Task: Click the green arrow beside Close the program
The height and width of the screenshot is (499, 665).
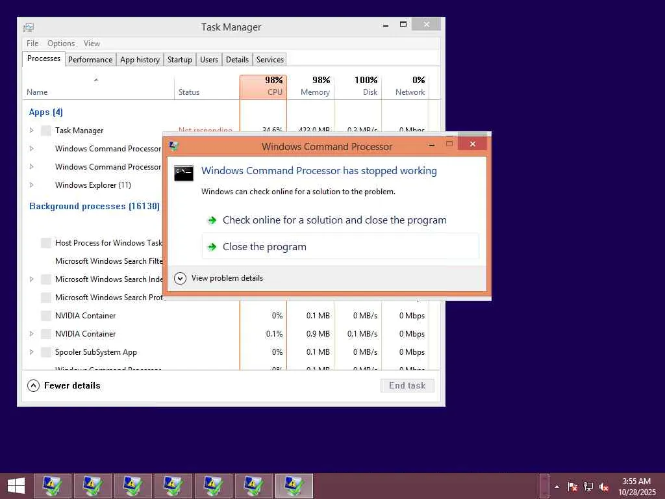Action: [x=212, y=247]
